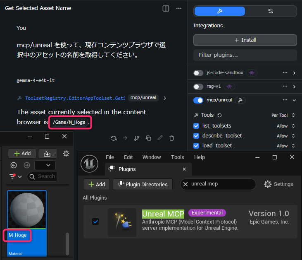This screenshot has width=302, height=260.
Task: Open Content Browser settings gear
Action: tap(66, 154)
